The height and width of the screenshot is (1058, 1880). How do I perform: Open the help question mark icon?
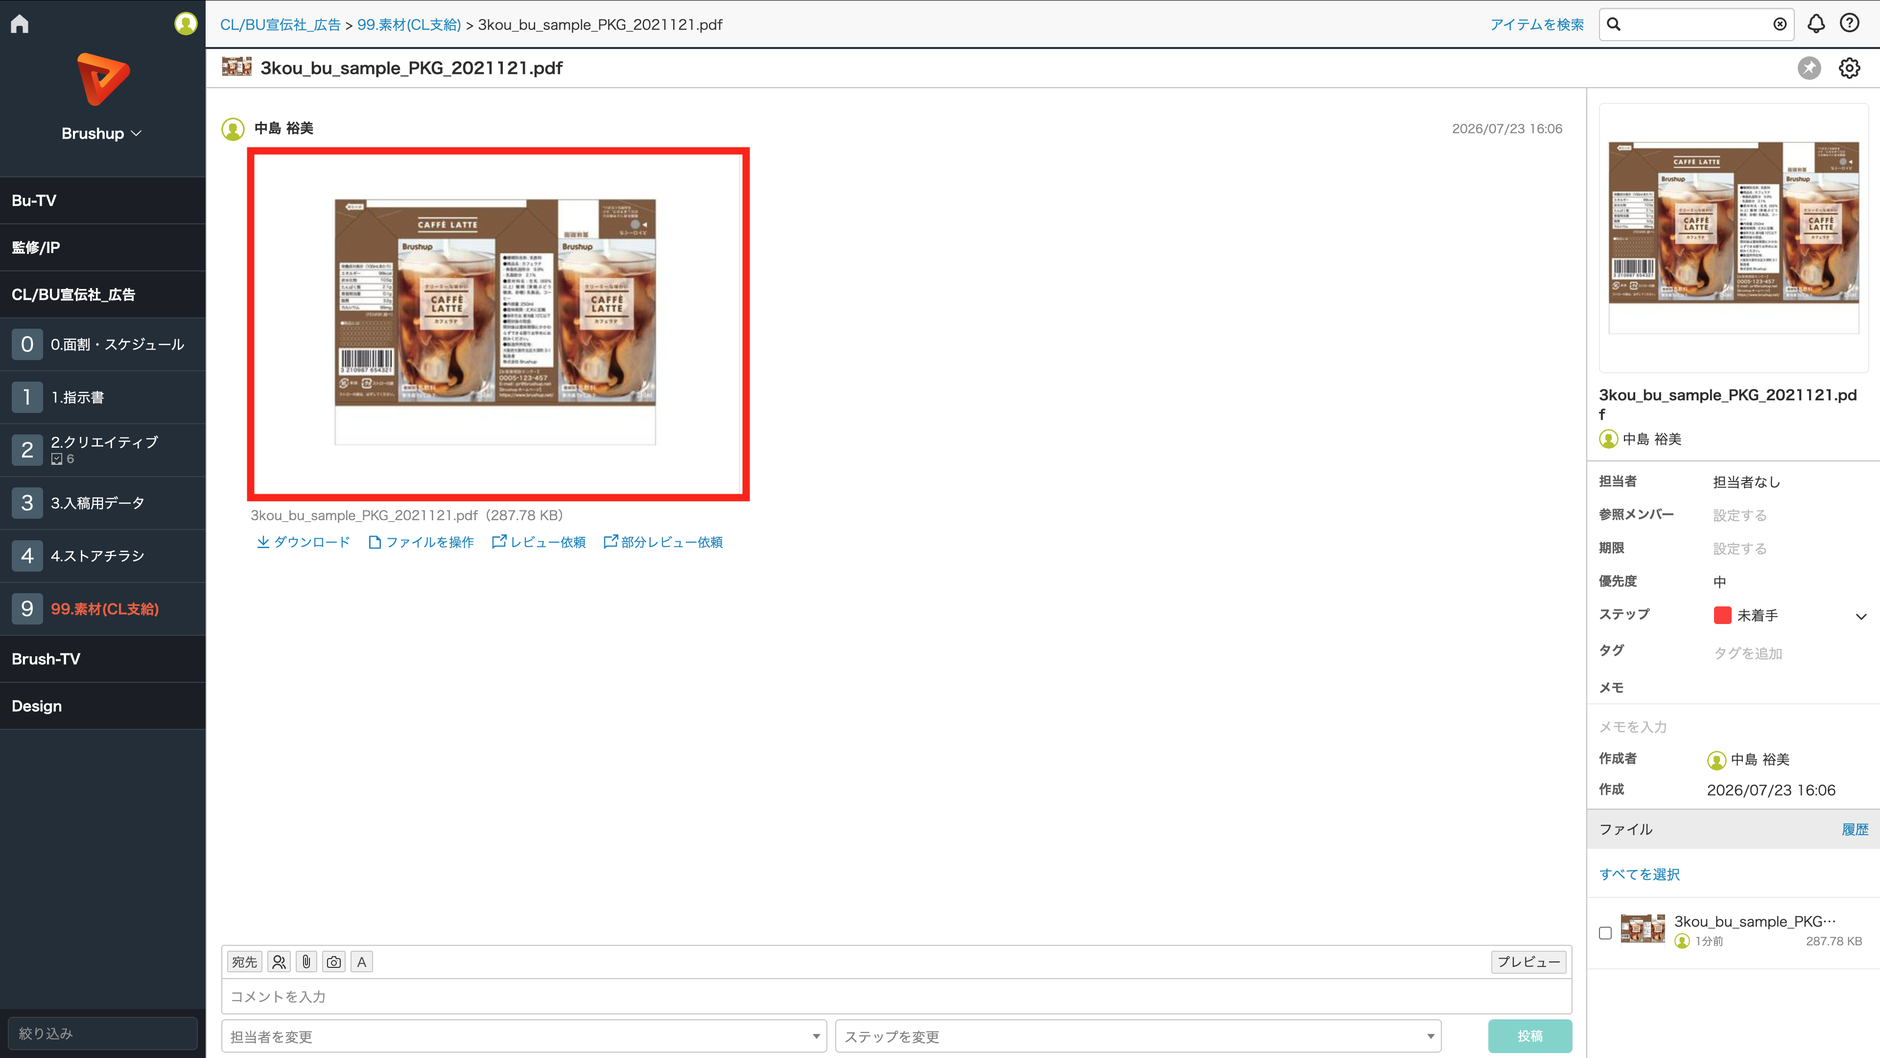pyautogui.click(x=1849, y=24)
